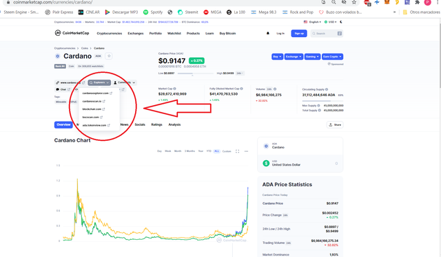Toggle chart fullscreen icon
The height and width of the screenshot is (257, 441).
click(x=237, y=151)
